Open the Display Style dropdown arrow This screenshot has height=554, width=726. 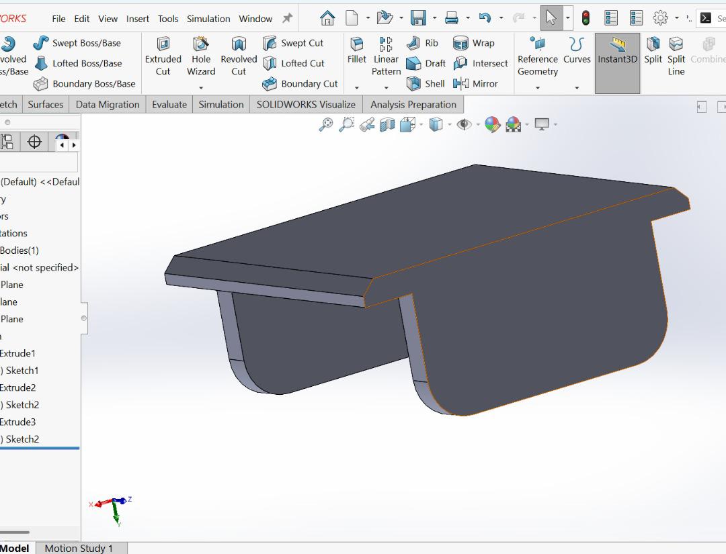[450, 124]
